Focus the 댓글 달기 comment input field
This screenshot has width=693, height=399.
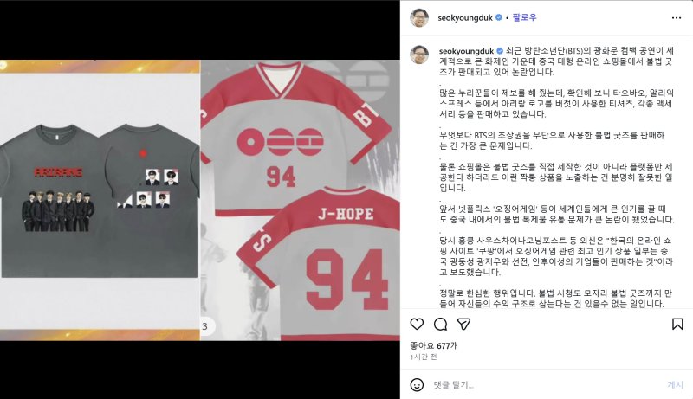[x=546, y=385]
